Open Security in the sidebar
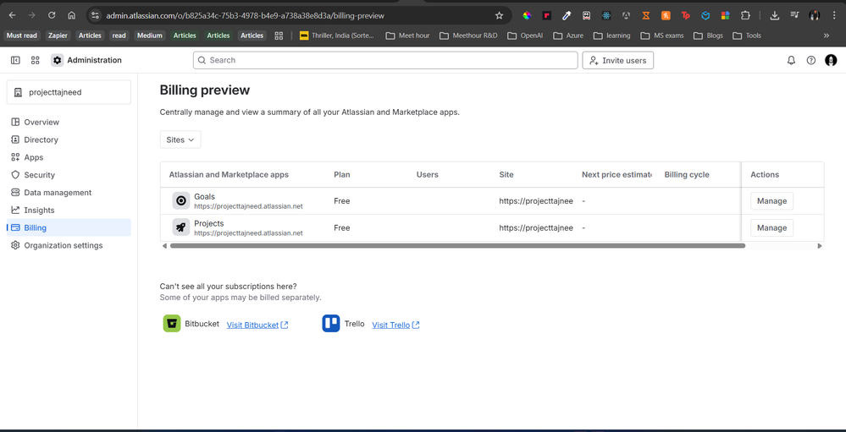Image resolution: width=846 pixels, height=432 pixels. pos(39,175)
